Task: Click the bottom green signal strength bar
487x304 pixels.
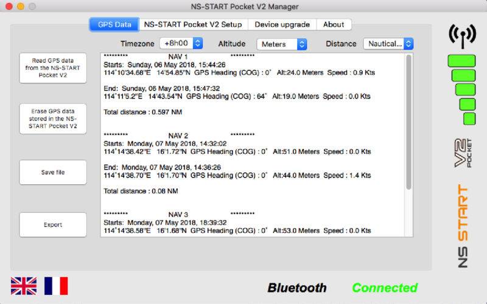Action: tap(469, 119)
